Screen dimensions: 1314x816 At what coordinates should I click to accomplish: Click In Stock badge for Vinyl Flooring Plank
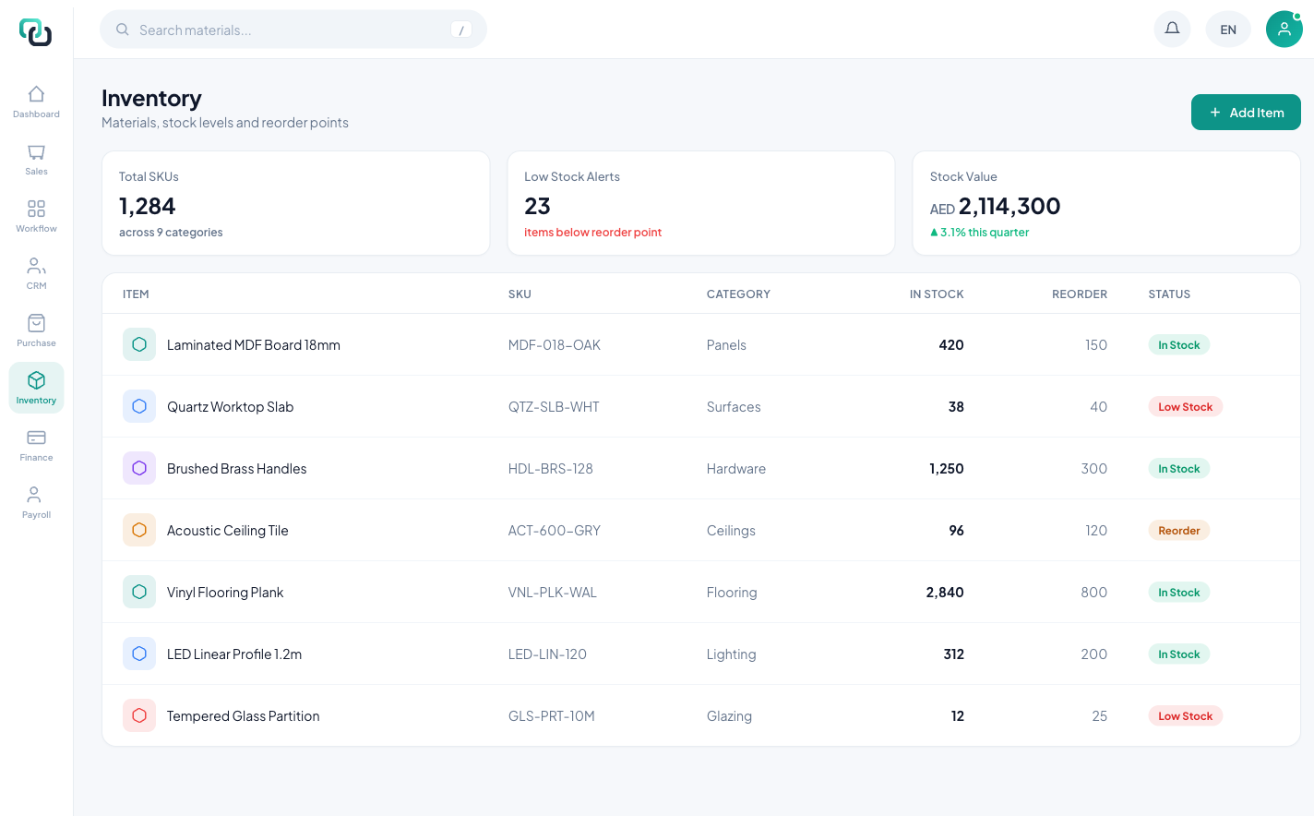tap(1179, 593)
